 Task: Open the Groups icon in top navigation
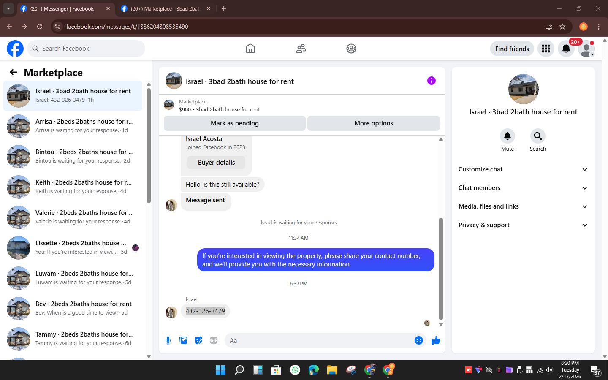351,49
